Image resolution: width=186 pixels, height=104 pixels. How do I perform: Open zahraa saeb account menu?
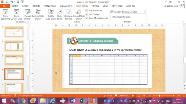pyautogui.click(x=173, y=6)
